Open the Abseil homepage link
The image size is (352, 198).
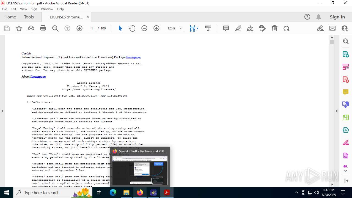click(38, 76)
